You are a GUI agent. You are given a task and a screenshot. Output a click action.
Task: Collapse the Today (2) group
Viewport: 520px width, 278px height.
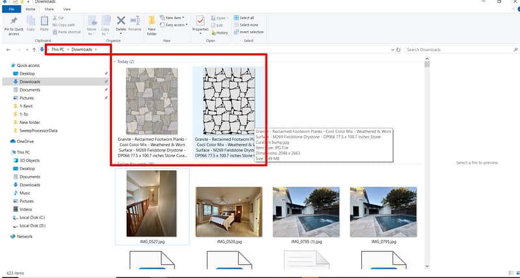(114, 62)
